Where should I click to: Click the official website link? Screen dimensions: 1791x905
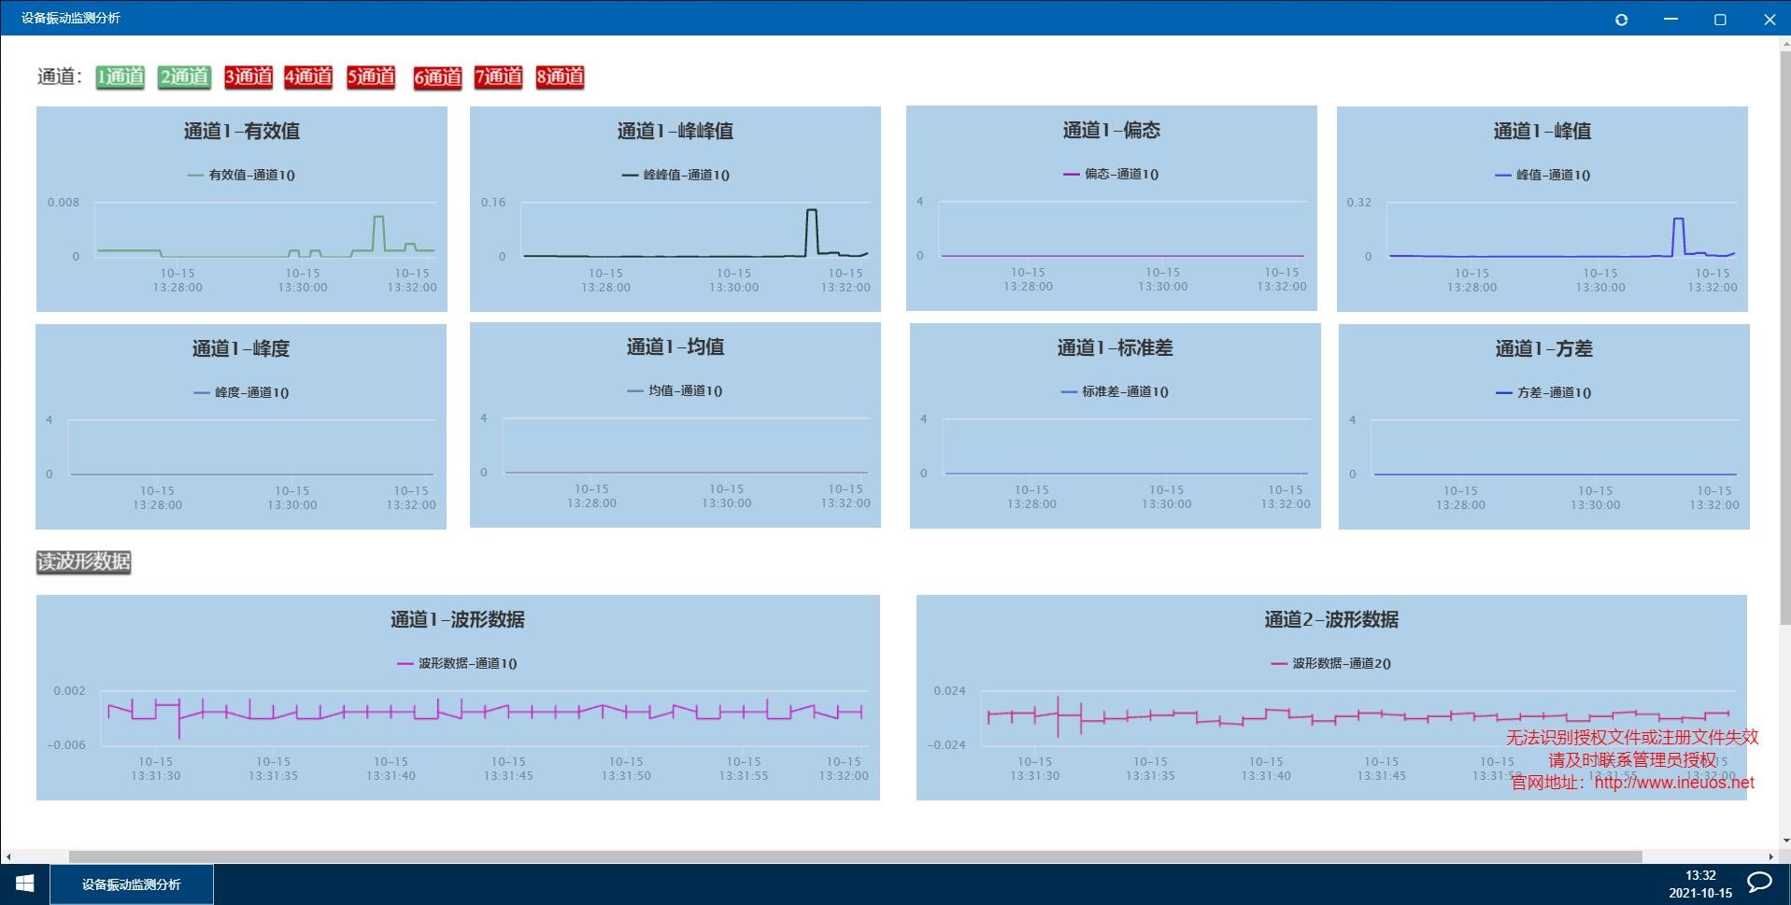click(1673, 783)
